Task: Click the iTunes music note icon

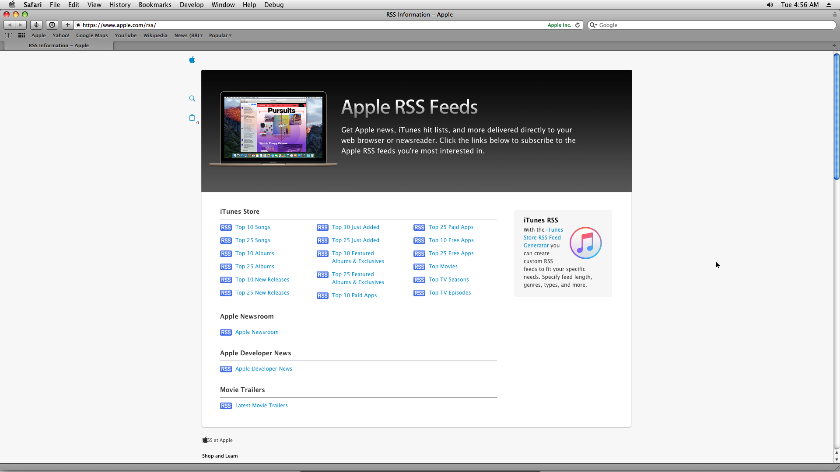Action: coord(585,243)
